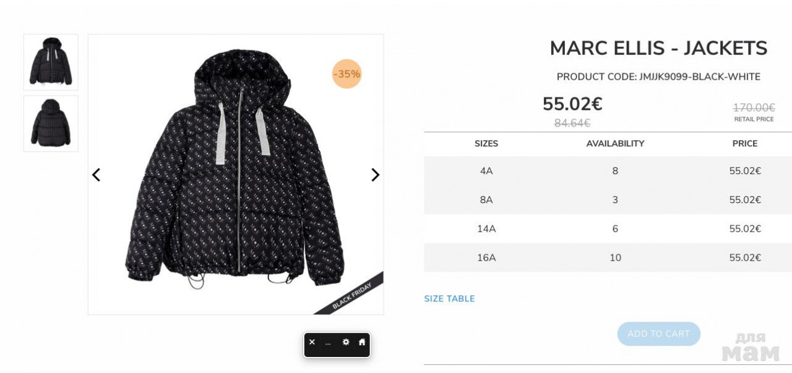Close the floating black toolbar
This screenshot has width=792, height=373.
[312, 342]
